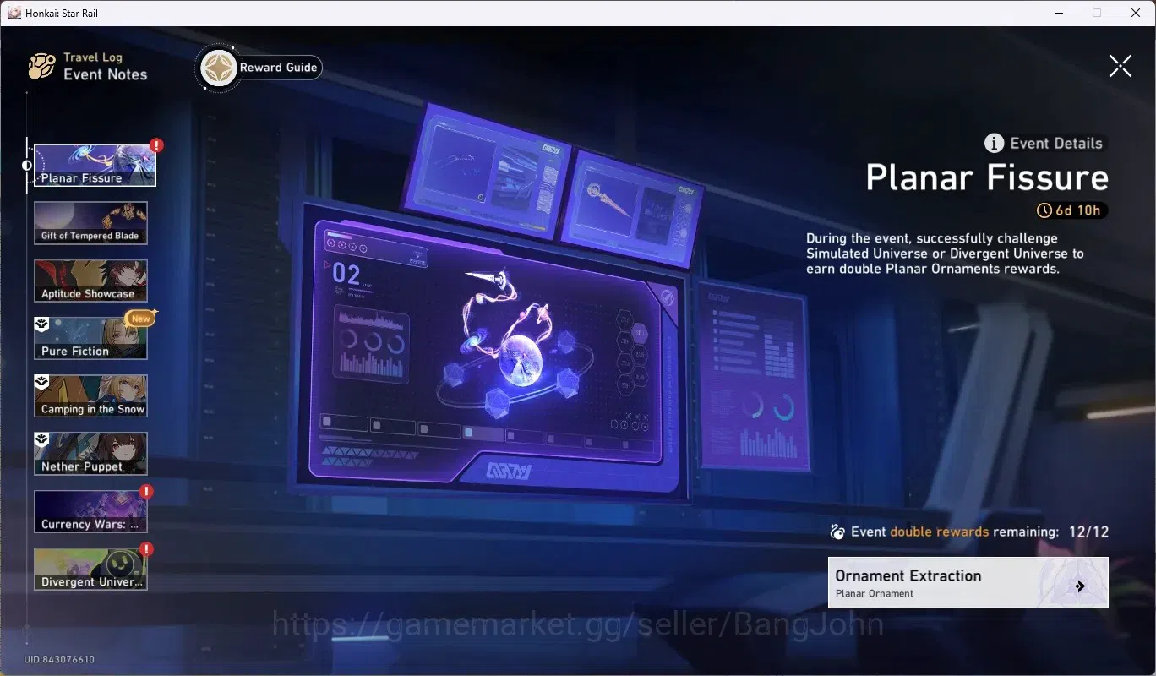1156x676 pixels.
Task: Click the event description starting 'During the event'
Action: (945, 253)
